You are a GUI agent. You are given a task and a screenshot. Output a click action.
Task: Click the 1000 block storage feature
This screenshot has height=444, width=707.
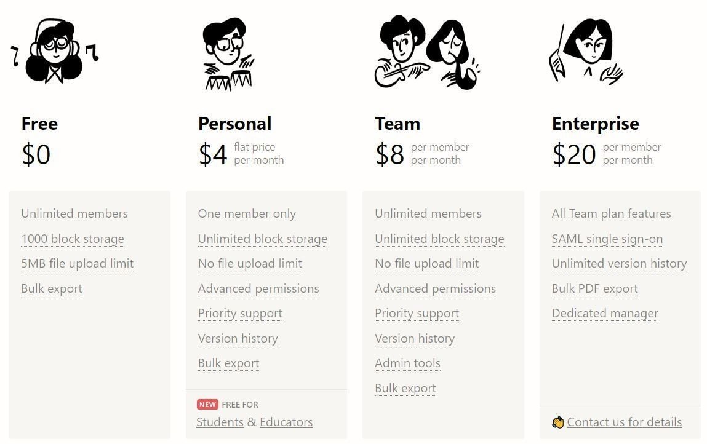(73, 239)
